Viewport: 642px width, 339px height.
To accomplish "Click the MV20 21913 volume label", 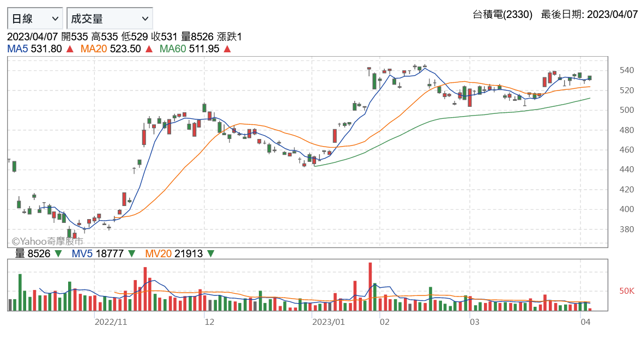I will pos(174,254).
